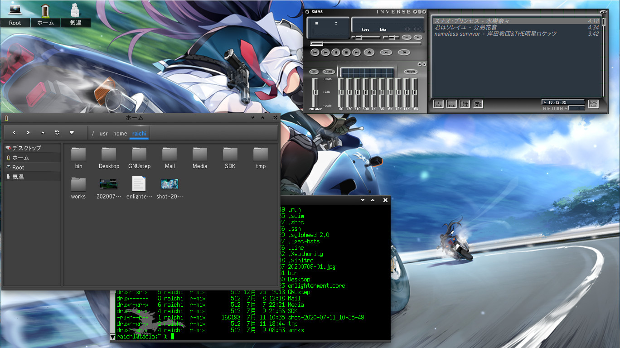Go up one directory in file manager

pos(43,133)
